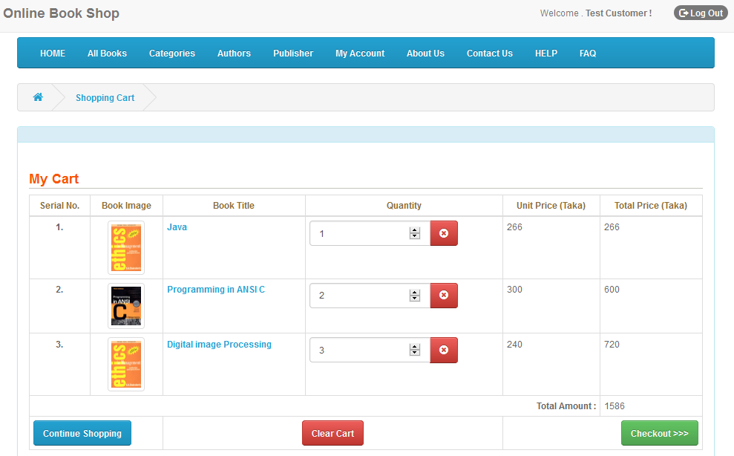Click the Clear Cart button
Image resolution: width=734 pixels, height=456 pixels.
332,434
